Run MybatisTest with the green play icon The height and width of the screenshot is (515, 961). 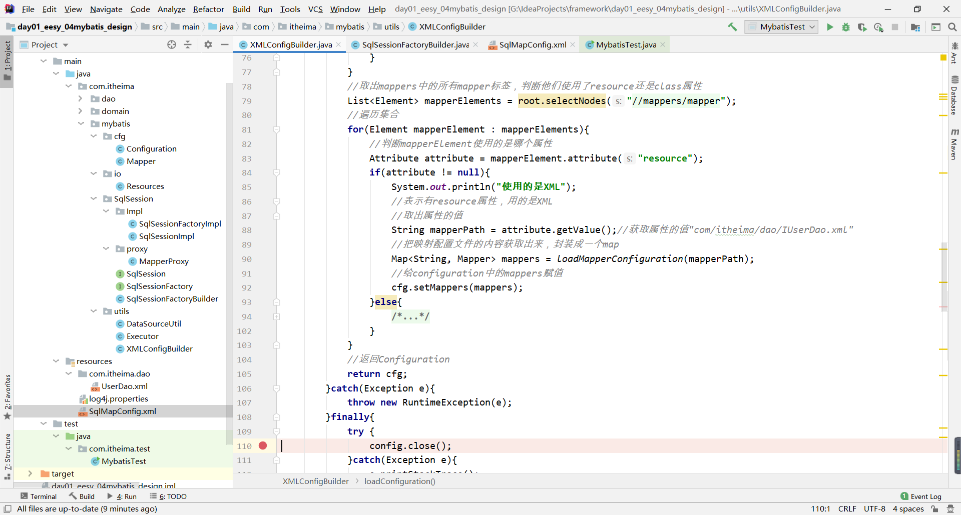click(x=830, y=27)
